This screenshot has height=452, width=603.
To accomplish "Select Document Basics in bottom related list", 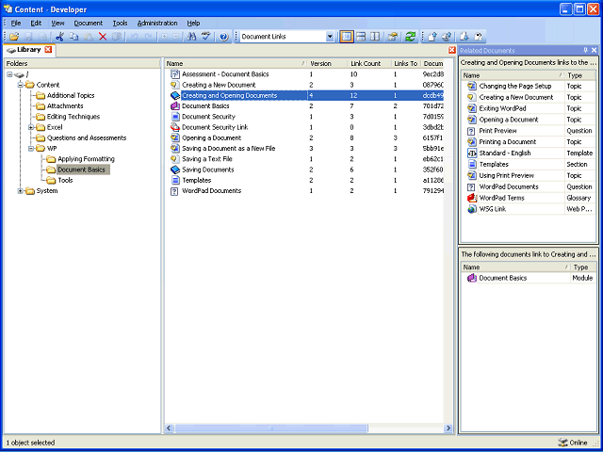I will pyautogui.click(x=529, y=278).
